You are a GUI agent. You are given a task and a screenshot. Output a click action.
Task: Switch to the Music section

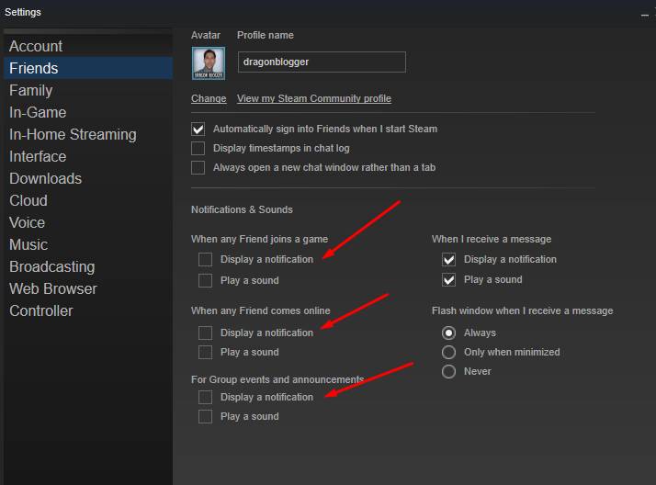point(88,244)
